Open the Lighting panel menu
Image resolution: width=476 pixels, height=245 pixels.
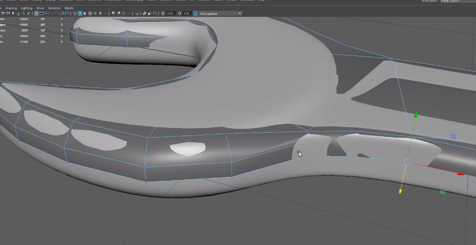[27, 8]
